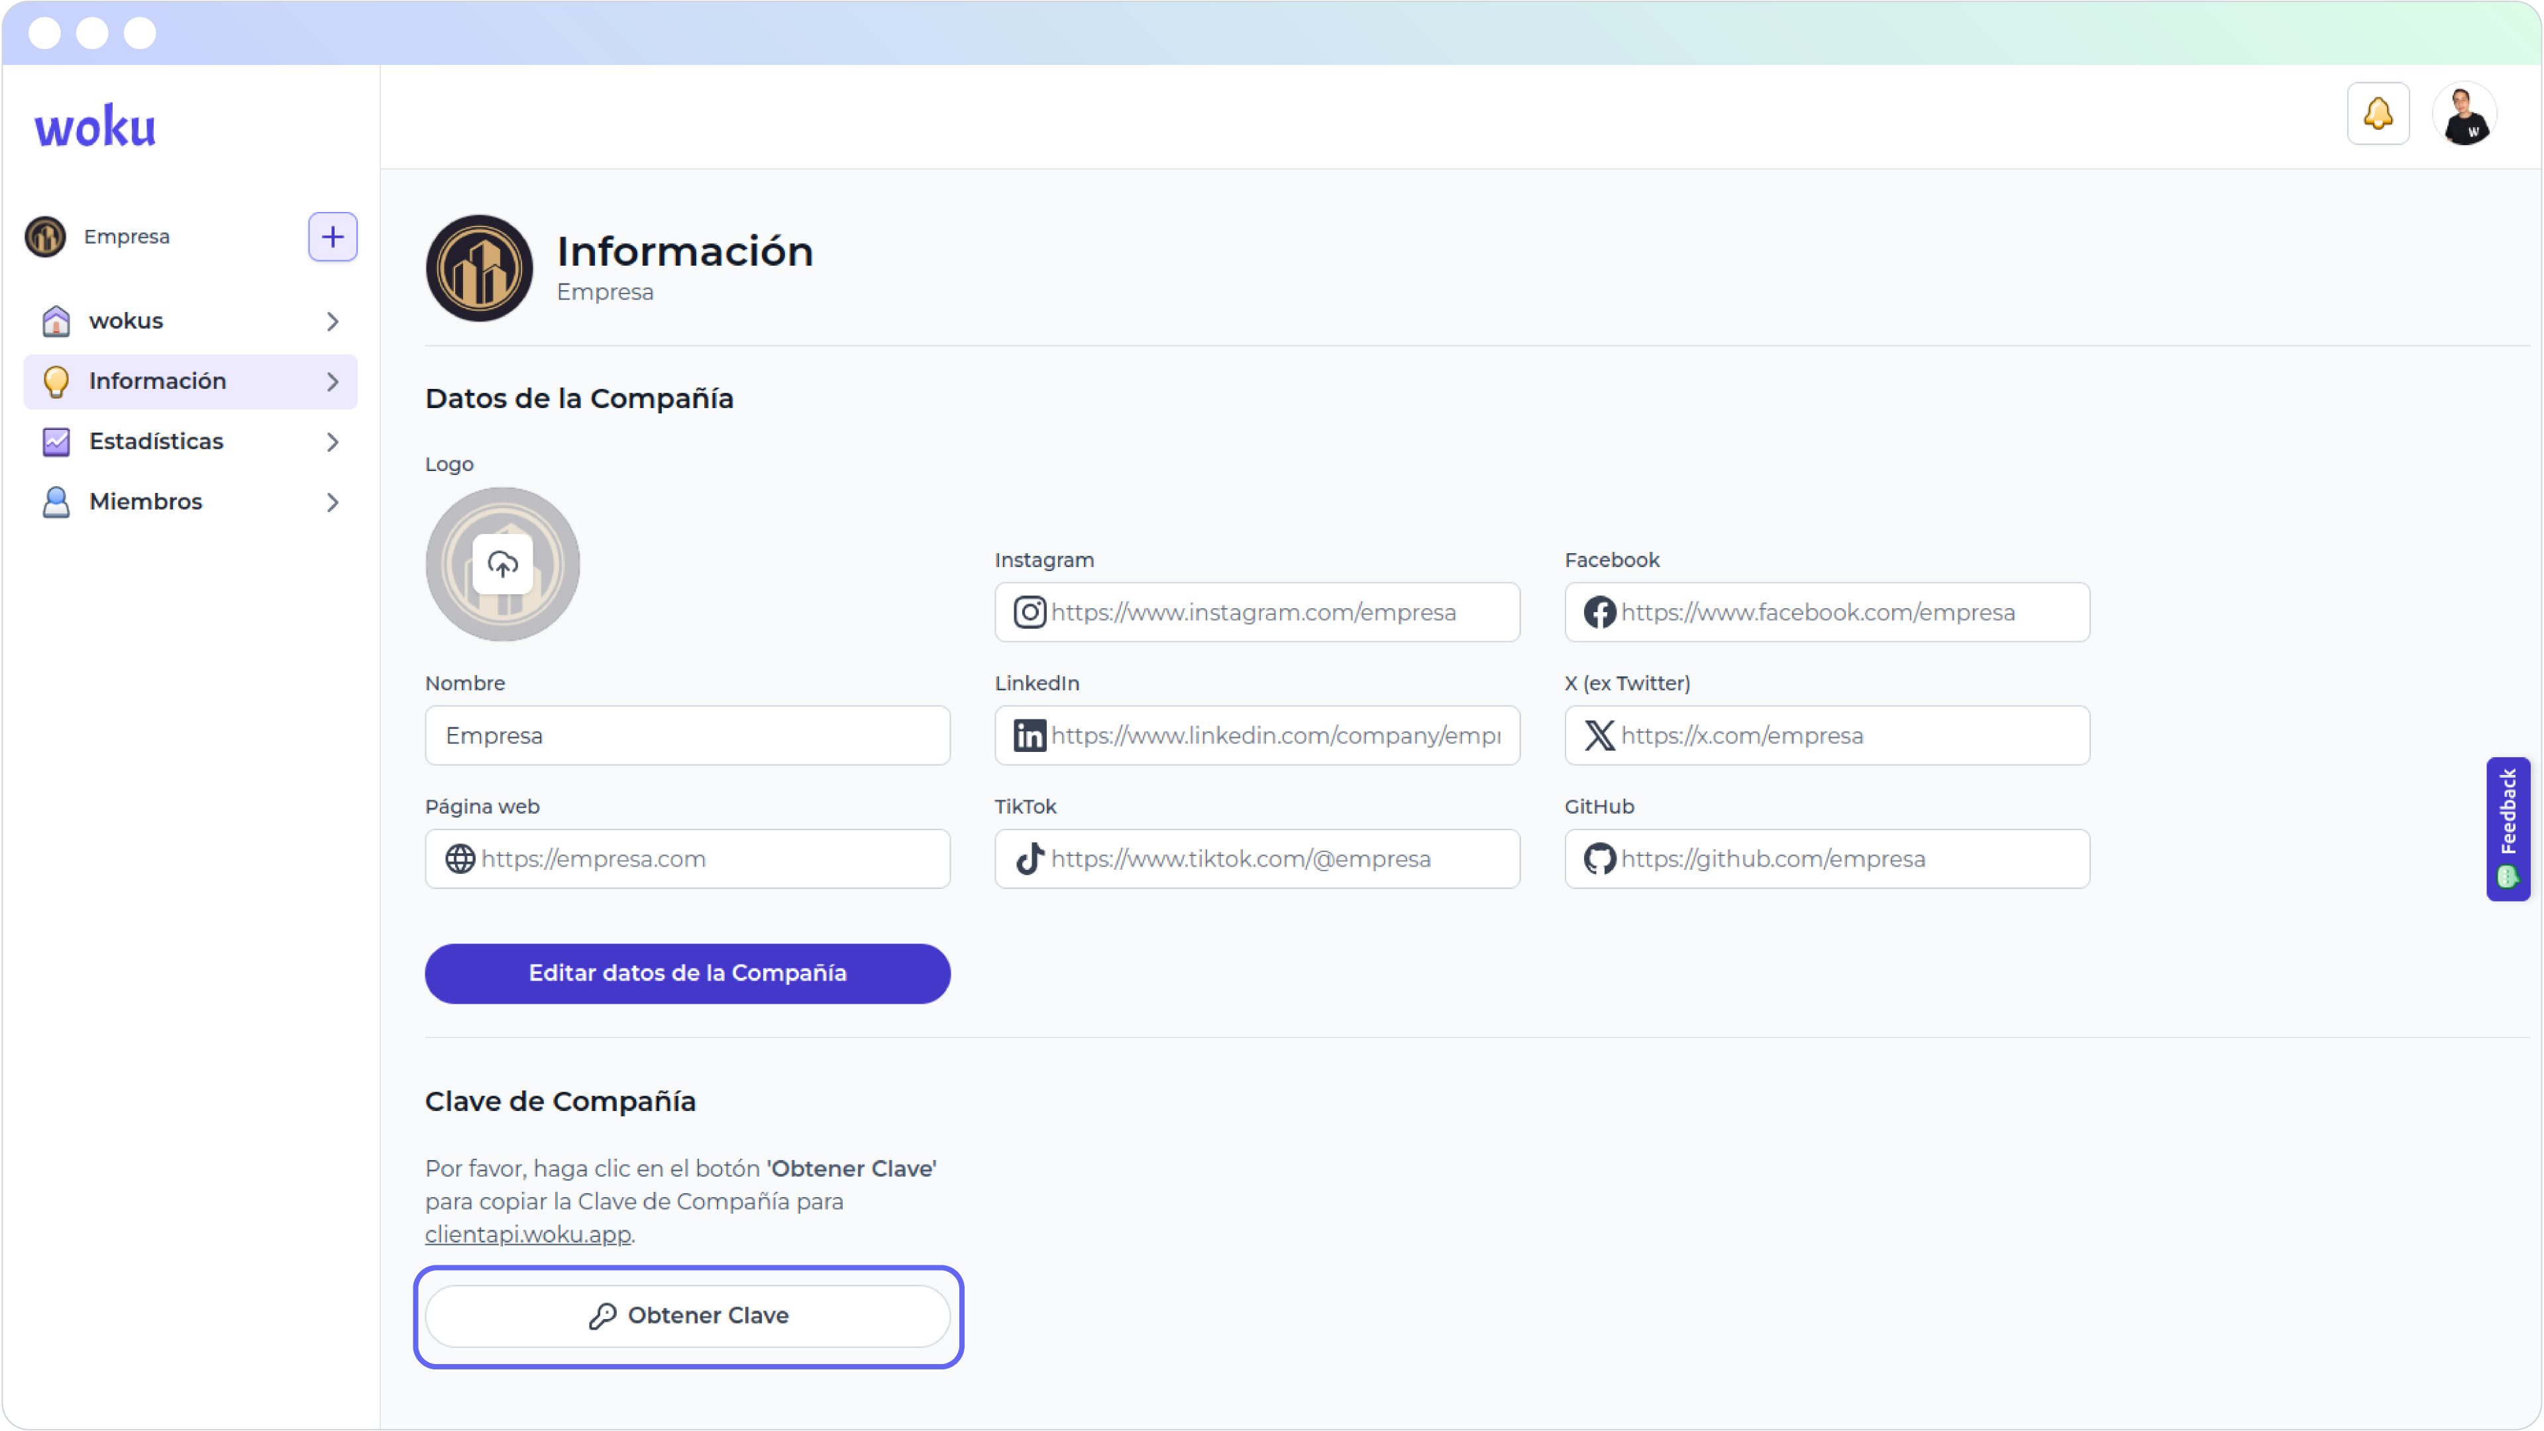
Task: Click the Obtener Clave button
Action: point(688,1316)
